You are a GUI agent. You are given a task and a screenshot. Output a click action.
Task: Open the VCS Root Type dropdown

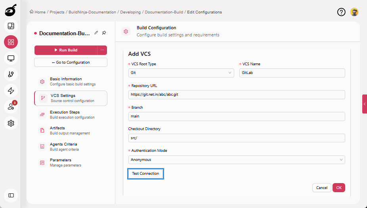coord(181,73)
